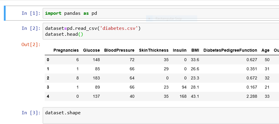Click the Pregnancies column header

tap(66, 50)
